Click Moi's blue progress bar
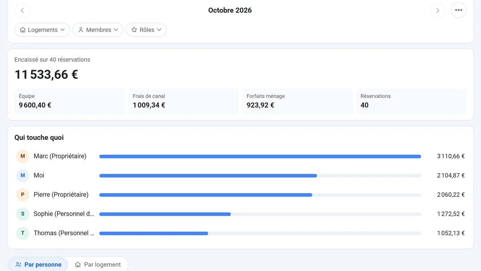Screen dimensions: 481x271 tap(208, 176)
